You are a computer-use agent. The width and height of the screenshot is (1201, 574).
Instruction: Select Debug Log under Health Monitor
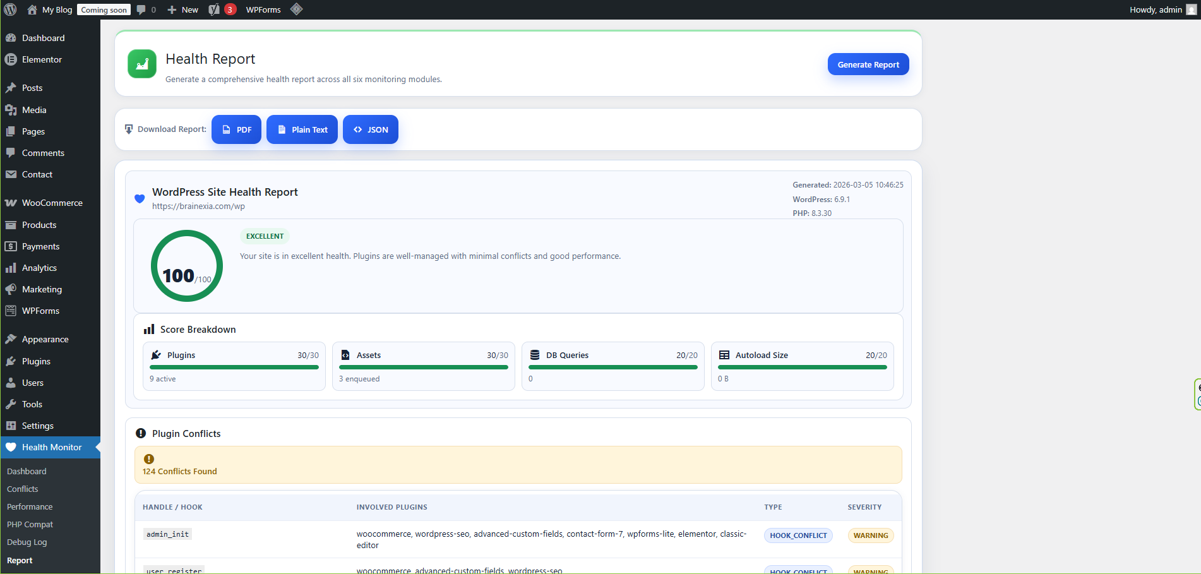pyautogui.click(x=27, y=542)
